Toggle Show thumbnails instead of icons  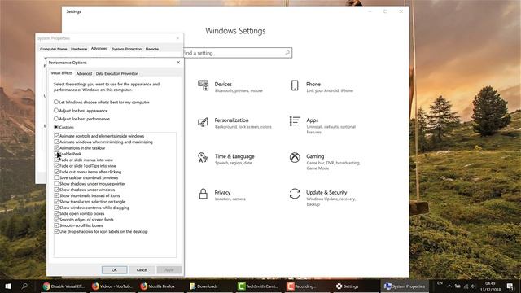[x=56, y=195]
